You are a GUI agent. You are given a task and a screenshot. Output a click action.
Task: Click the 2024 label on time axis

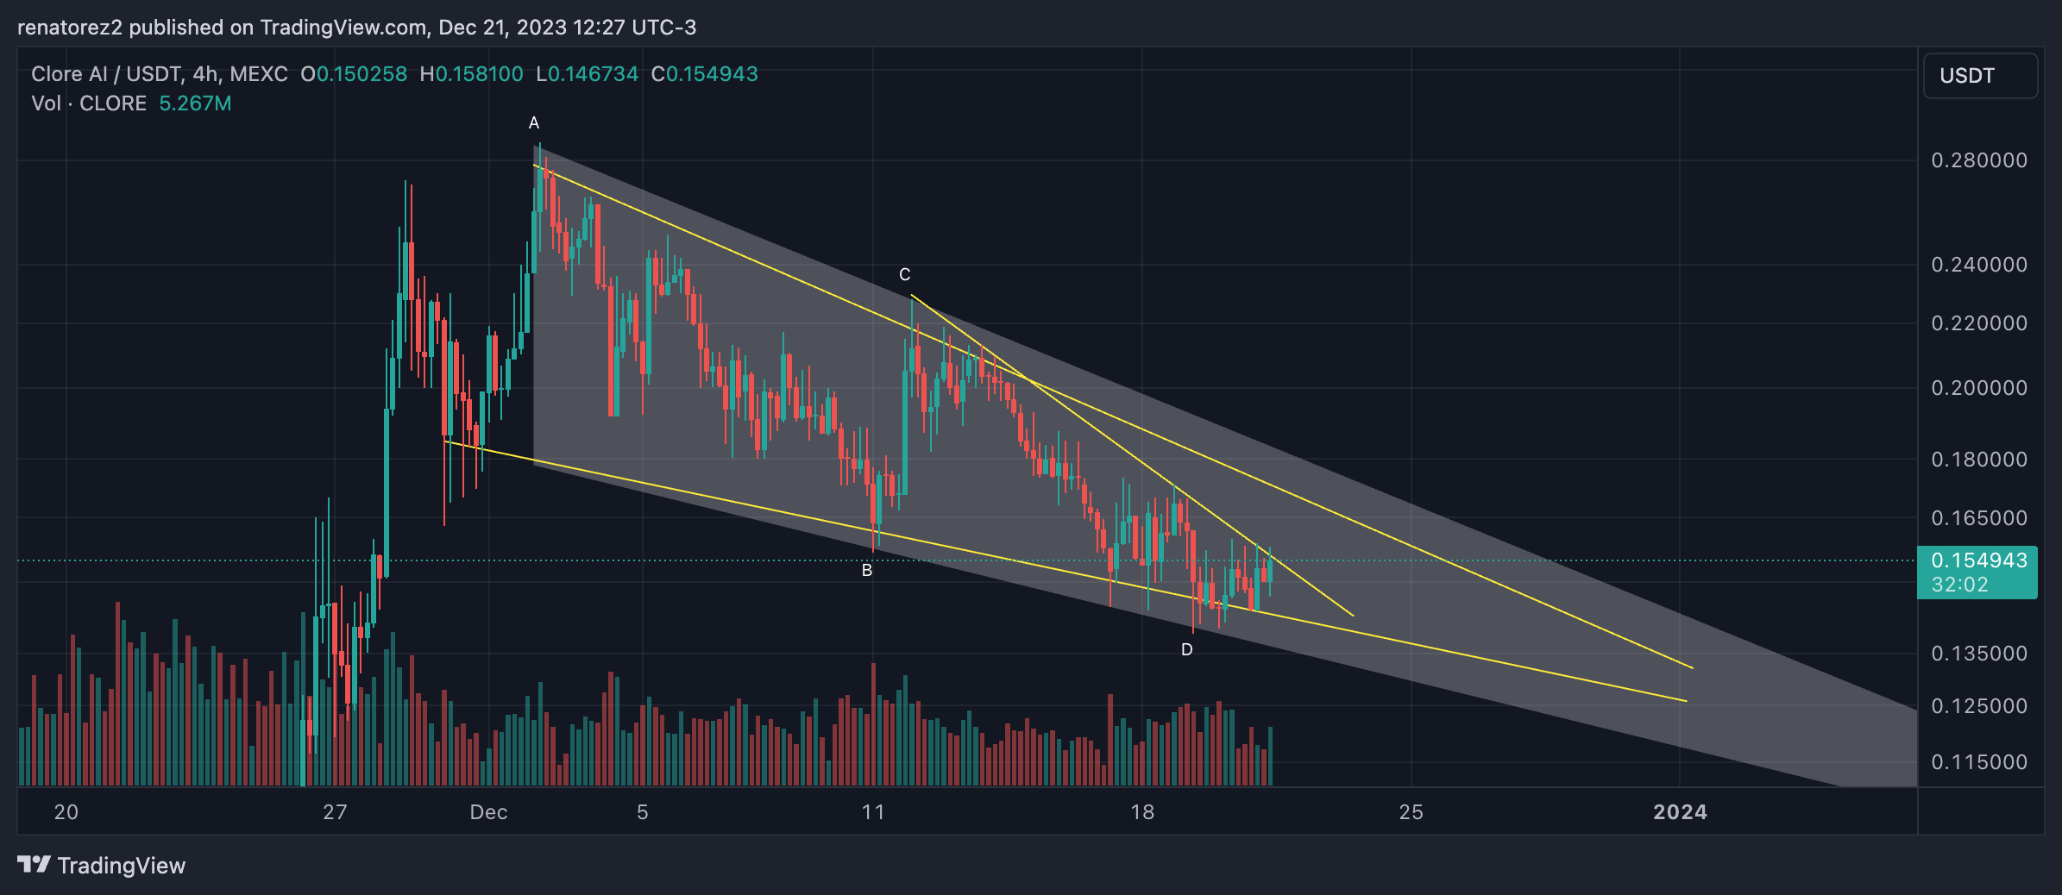point(1680,812)
